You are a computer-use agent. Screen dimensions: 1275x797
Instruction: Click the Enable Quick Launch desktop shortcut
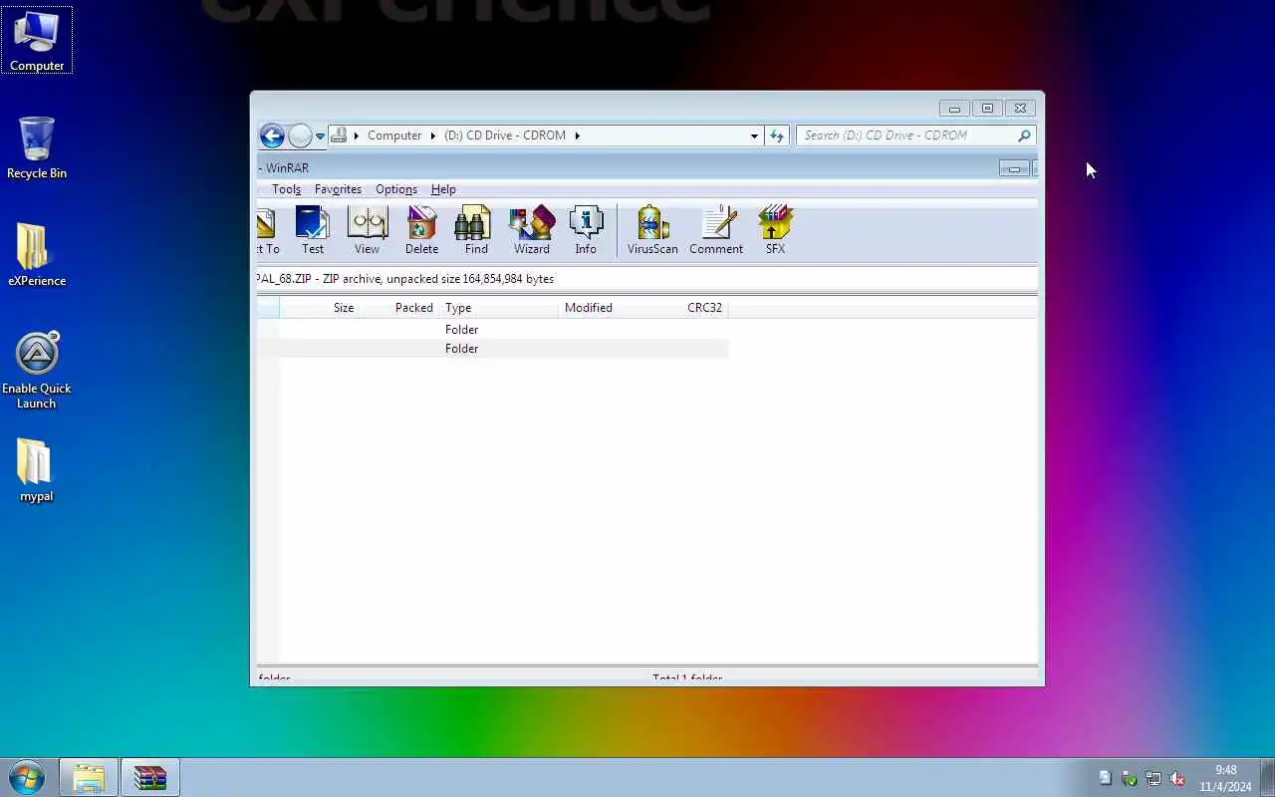click(37, 371)
